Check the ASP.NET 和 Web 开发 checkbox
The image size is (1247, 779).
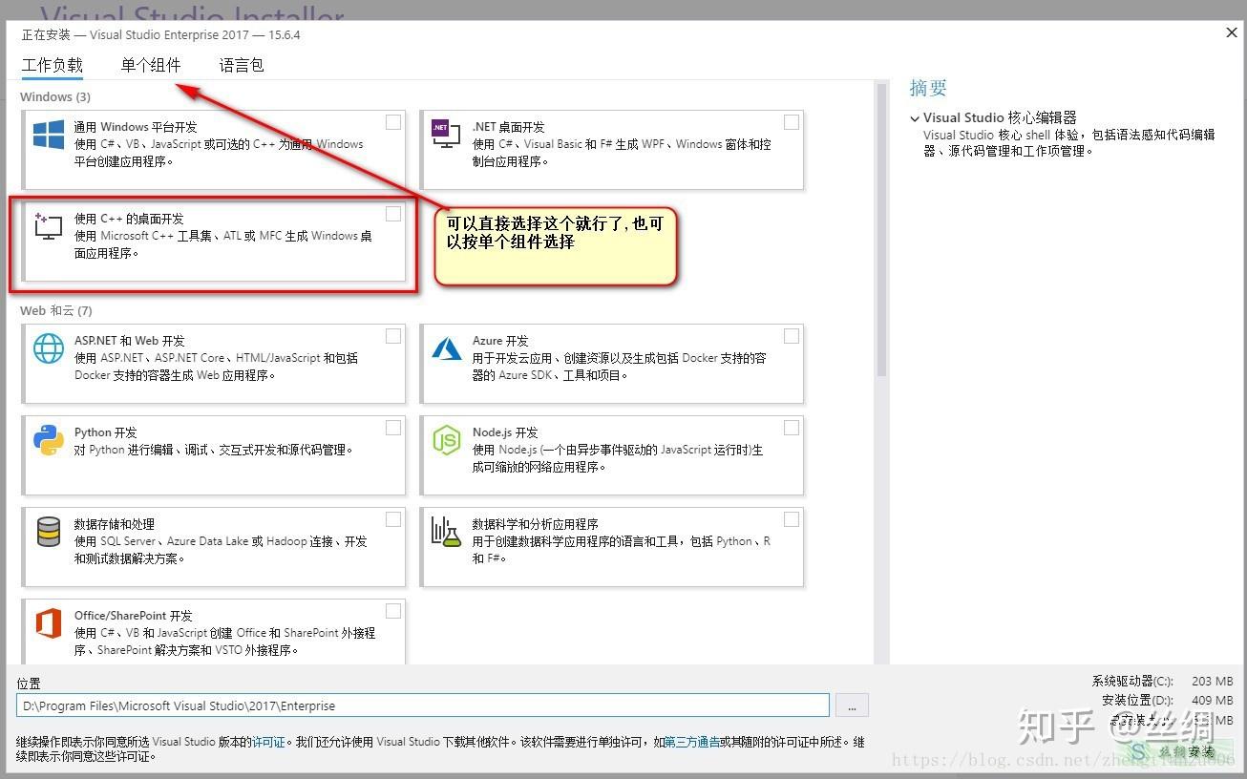pyautogui.click(x=392, y=335)
